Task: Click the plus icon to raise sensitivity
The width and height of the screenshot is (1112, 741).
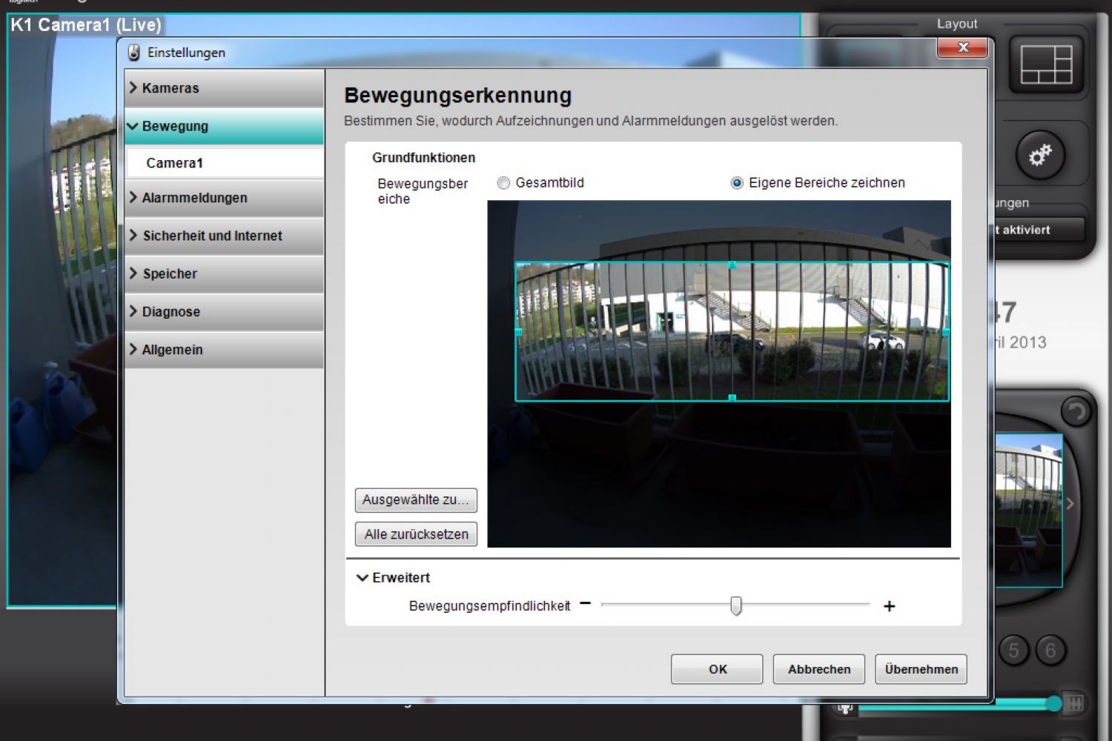Action: coord(889,607)
